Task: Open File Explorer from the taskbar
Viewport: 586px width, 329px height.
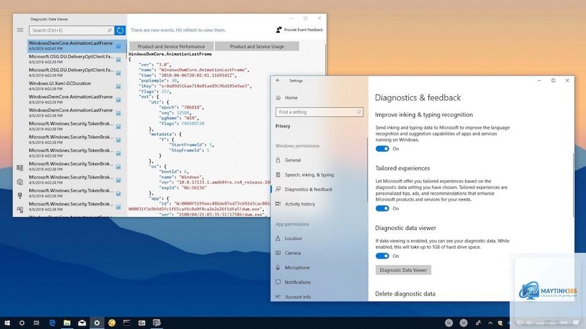Action: [67, 323]
